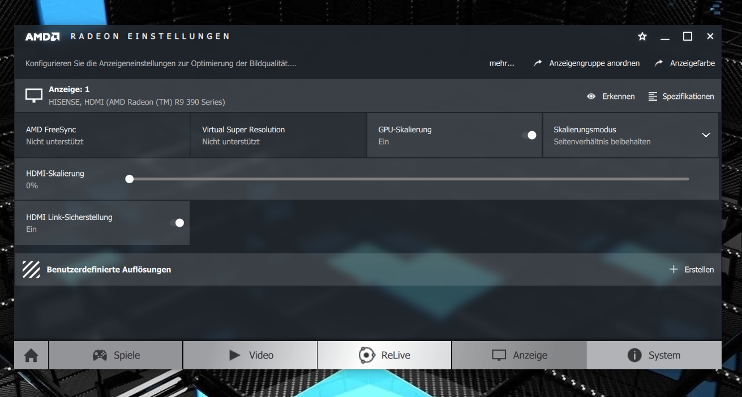The width and height of the screenshot is (742, 397).
Task: Open Anzeigengruppe anordnen
Action: 594,63
